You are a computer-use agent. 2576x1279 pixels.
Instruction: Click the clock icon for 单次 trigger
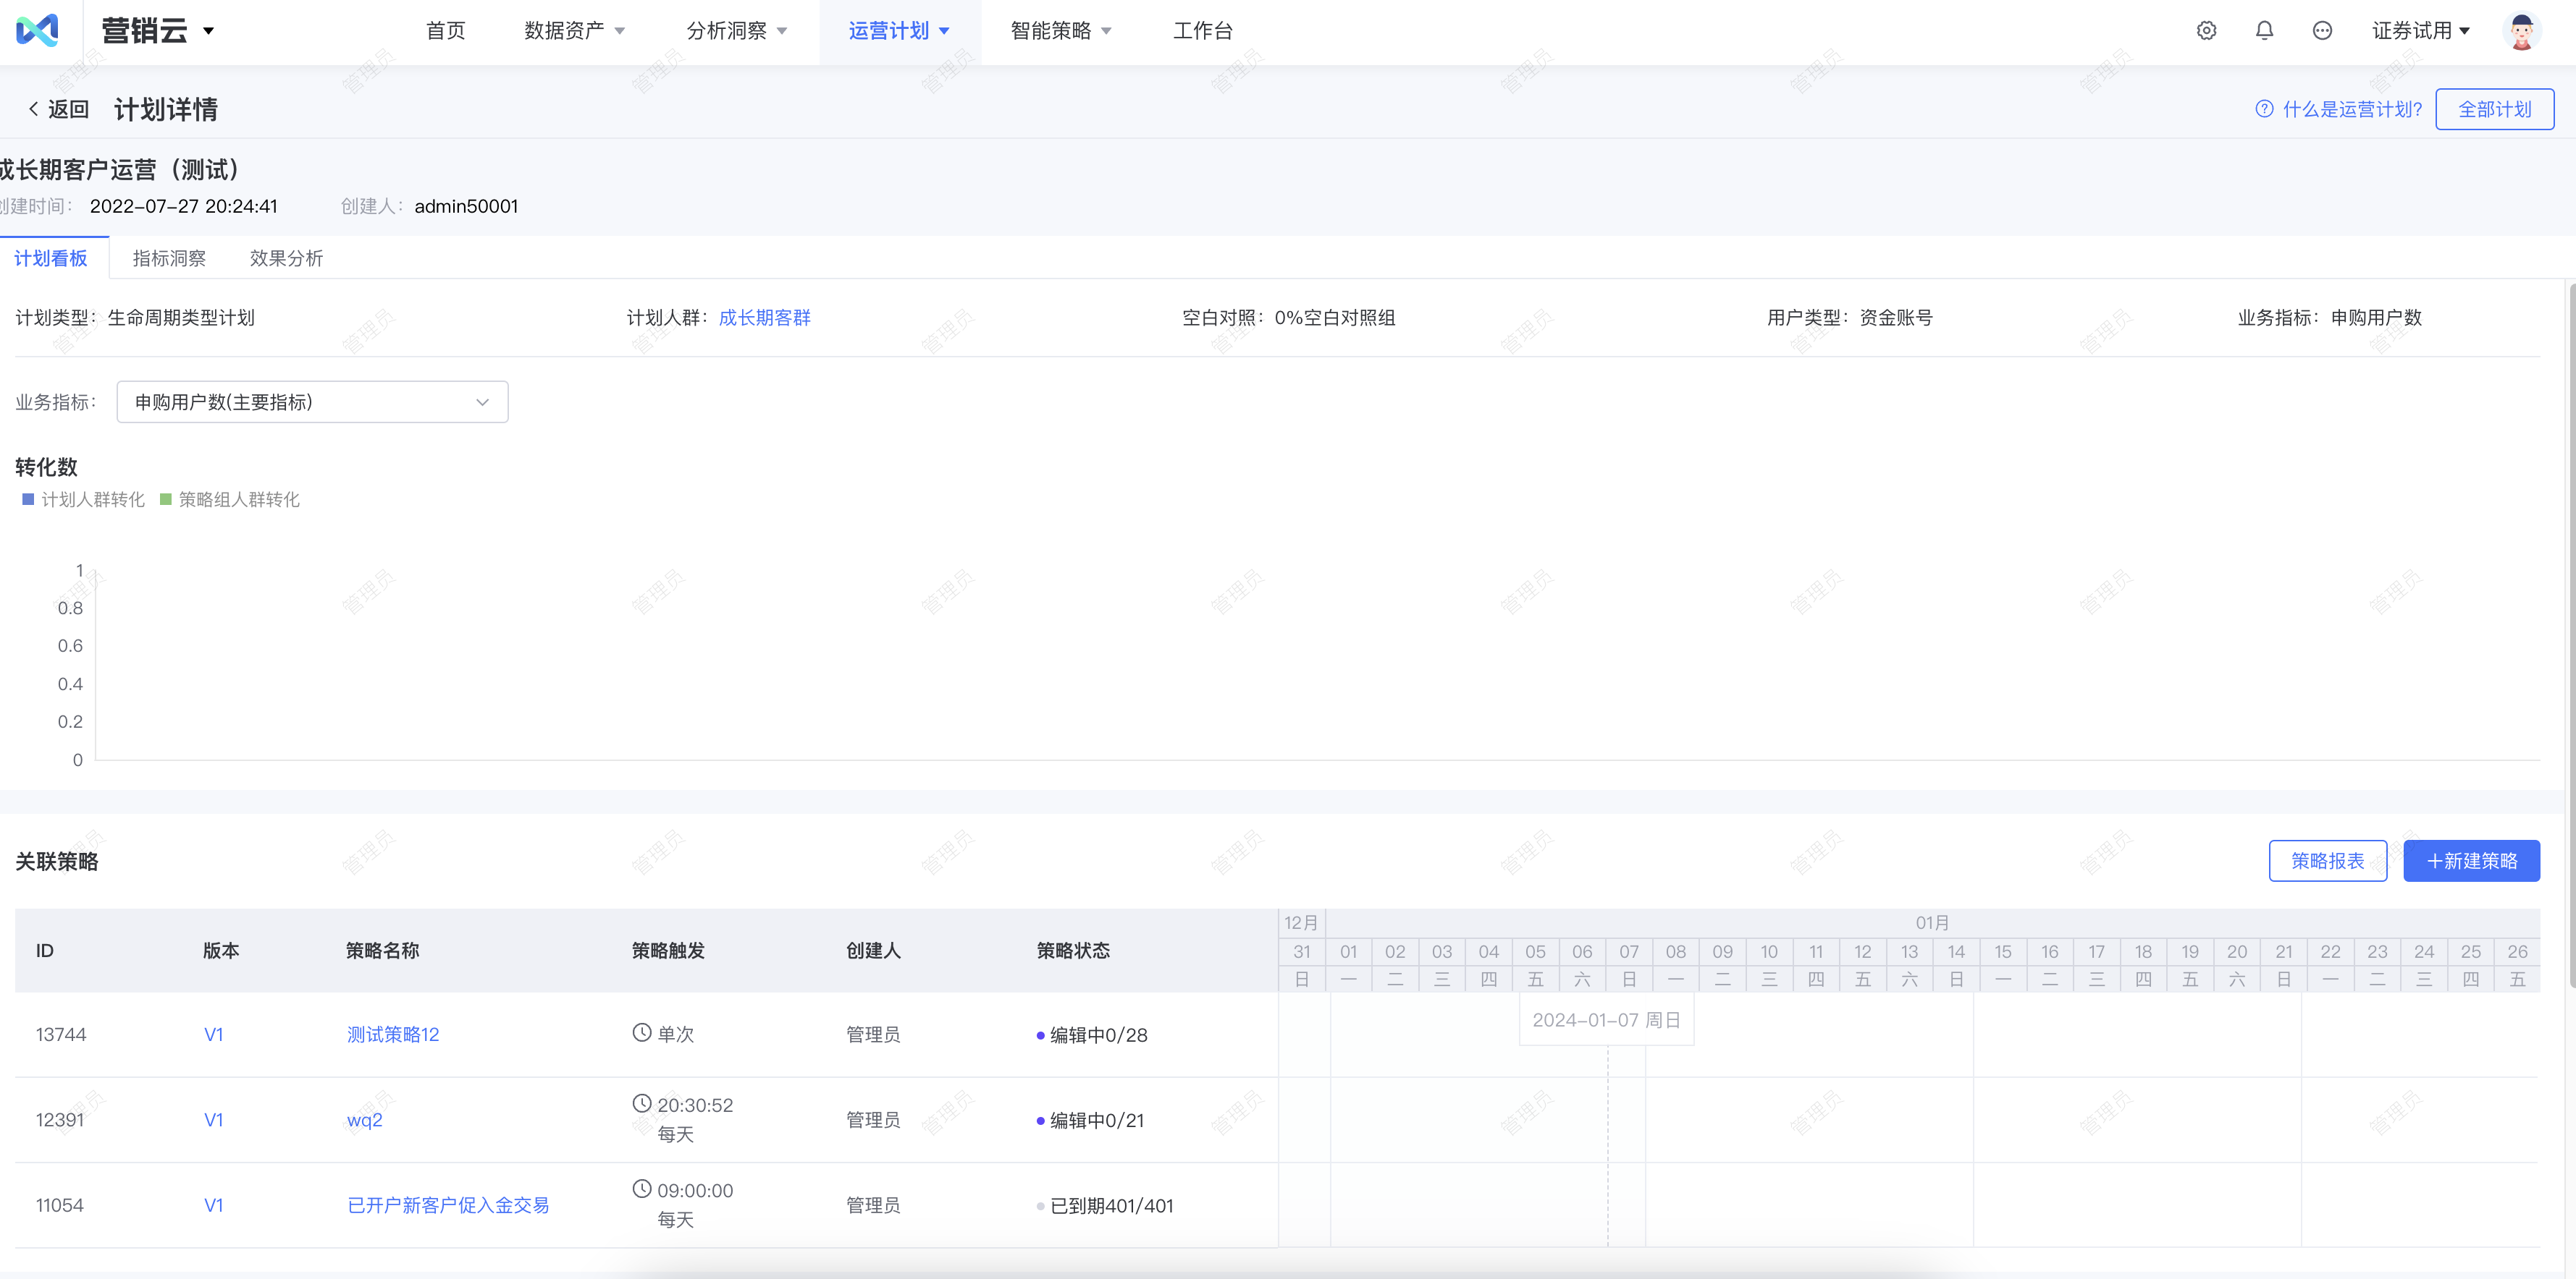[642, 1032]
